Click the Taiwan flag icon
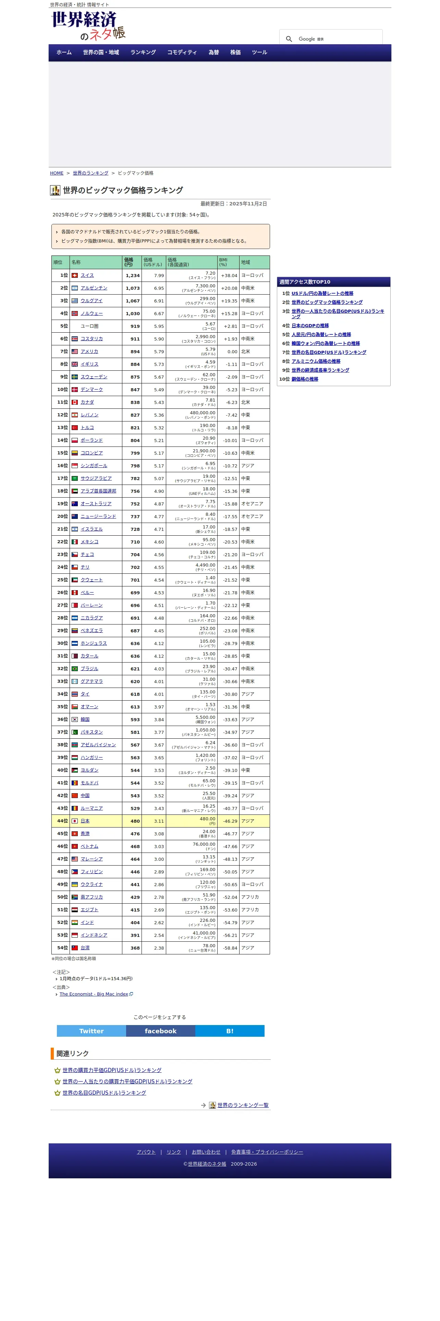440x1321 pixels. [x=75, y=948]
